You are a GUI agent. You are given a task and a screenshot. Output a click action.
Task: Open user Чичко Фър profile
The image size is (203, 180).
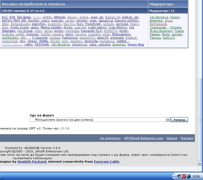pos(136,44)
